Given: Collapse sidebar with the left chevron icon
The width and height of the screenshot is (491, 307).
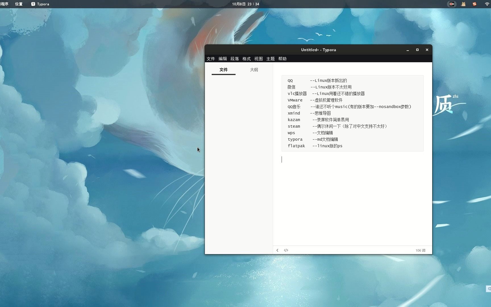Looking at the screenshot, I should click(x=277, y=250).
